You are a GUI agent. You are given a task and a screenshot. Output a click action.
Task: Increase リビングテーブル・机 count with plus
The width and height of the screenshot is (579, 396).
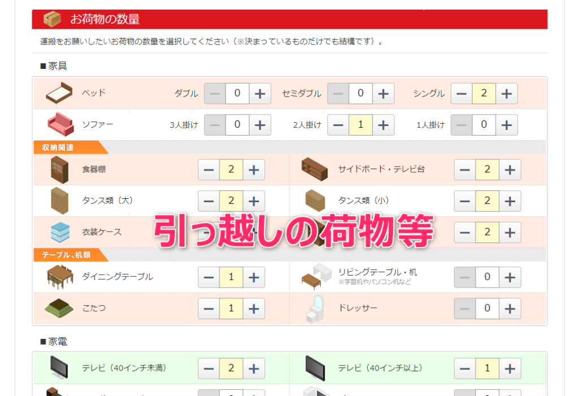510,277
